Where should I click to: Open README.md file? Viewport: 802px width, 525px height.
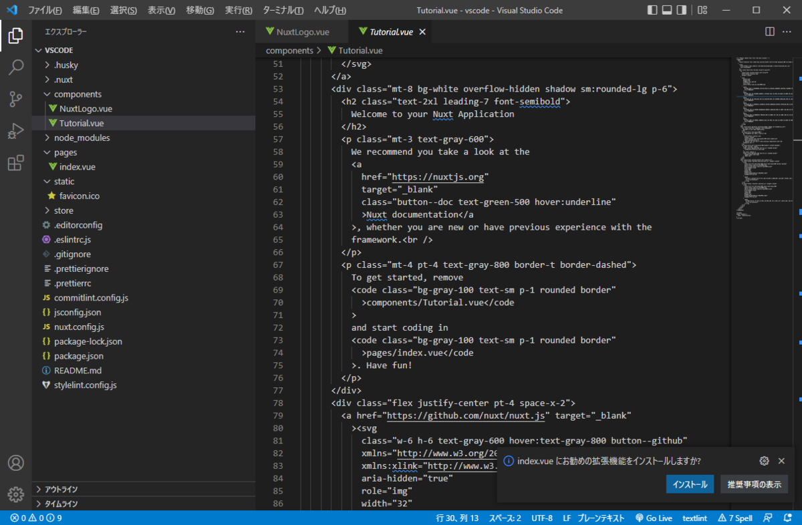[x=144, y=370]
